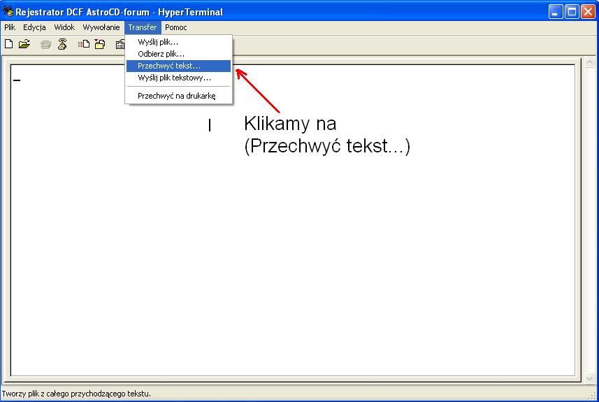Viewport: 599px width, 402px height.
Task: Select Przechwyć na drukarkę entry
Action: click(178, 96)
